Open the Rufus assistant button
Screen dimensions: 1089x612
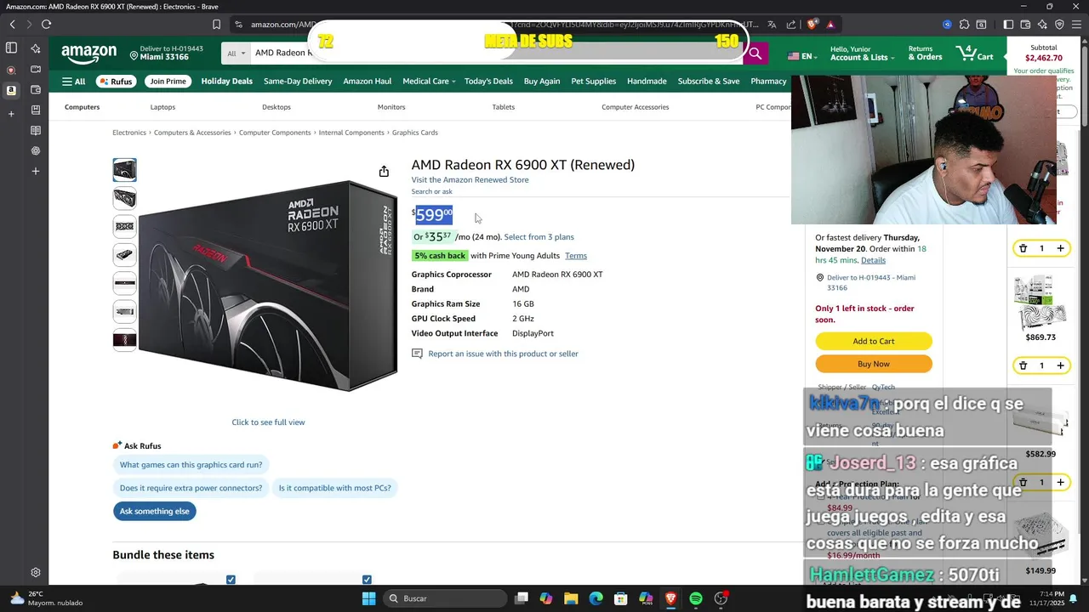[116, 82]
